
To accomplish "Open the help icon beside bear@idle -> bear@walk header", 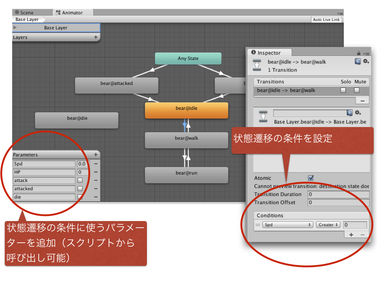I will (x=357, y=62).
